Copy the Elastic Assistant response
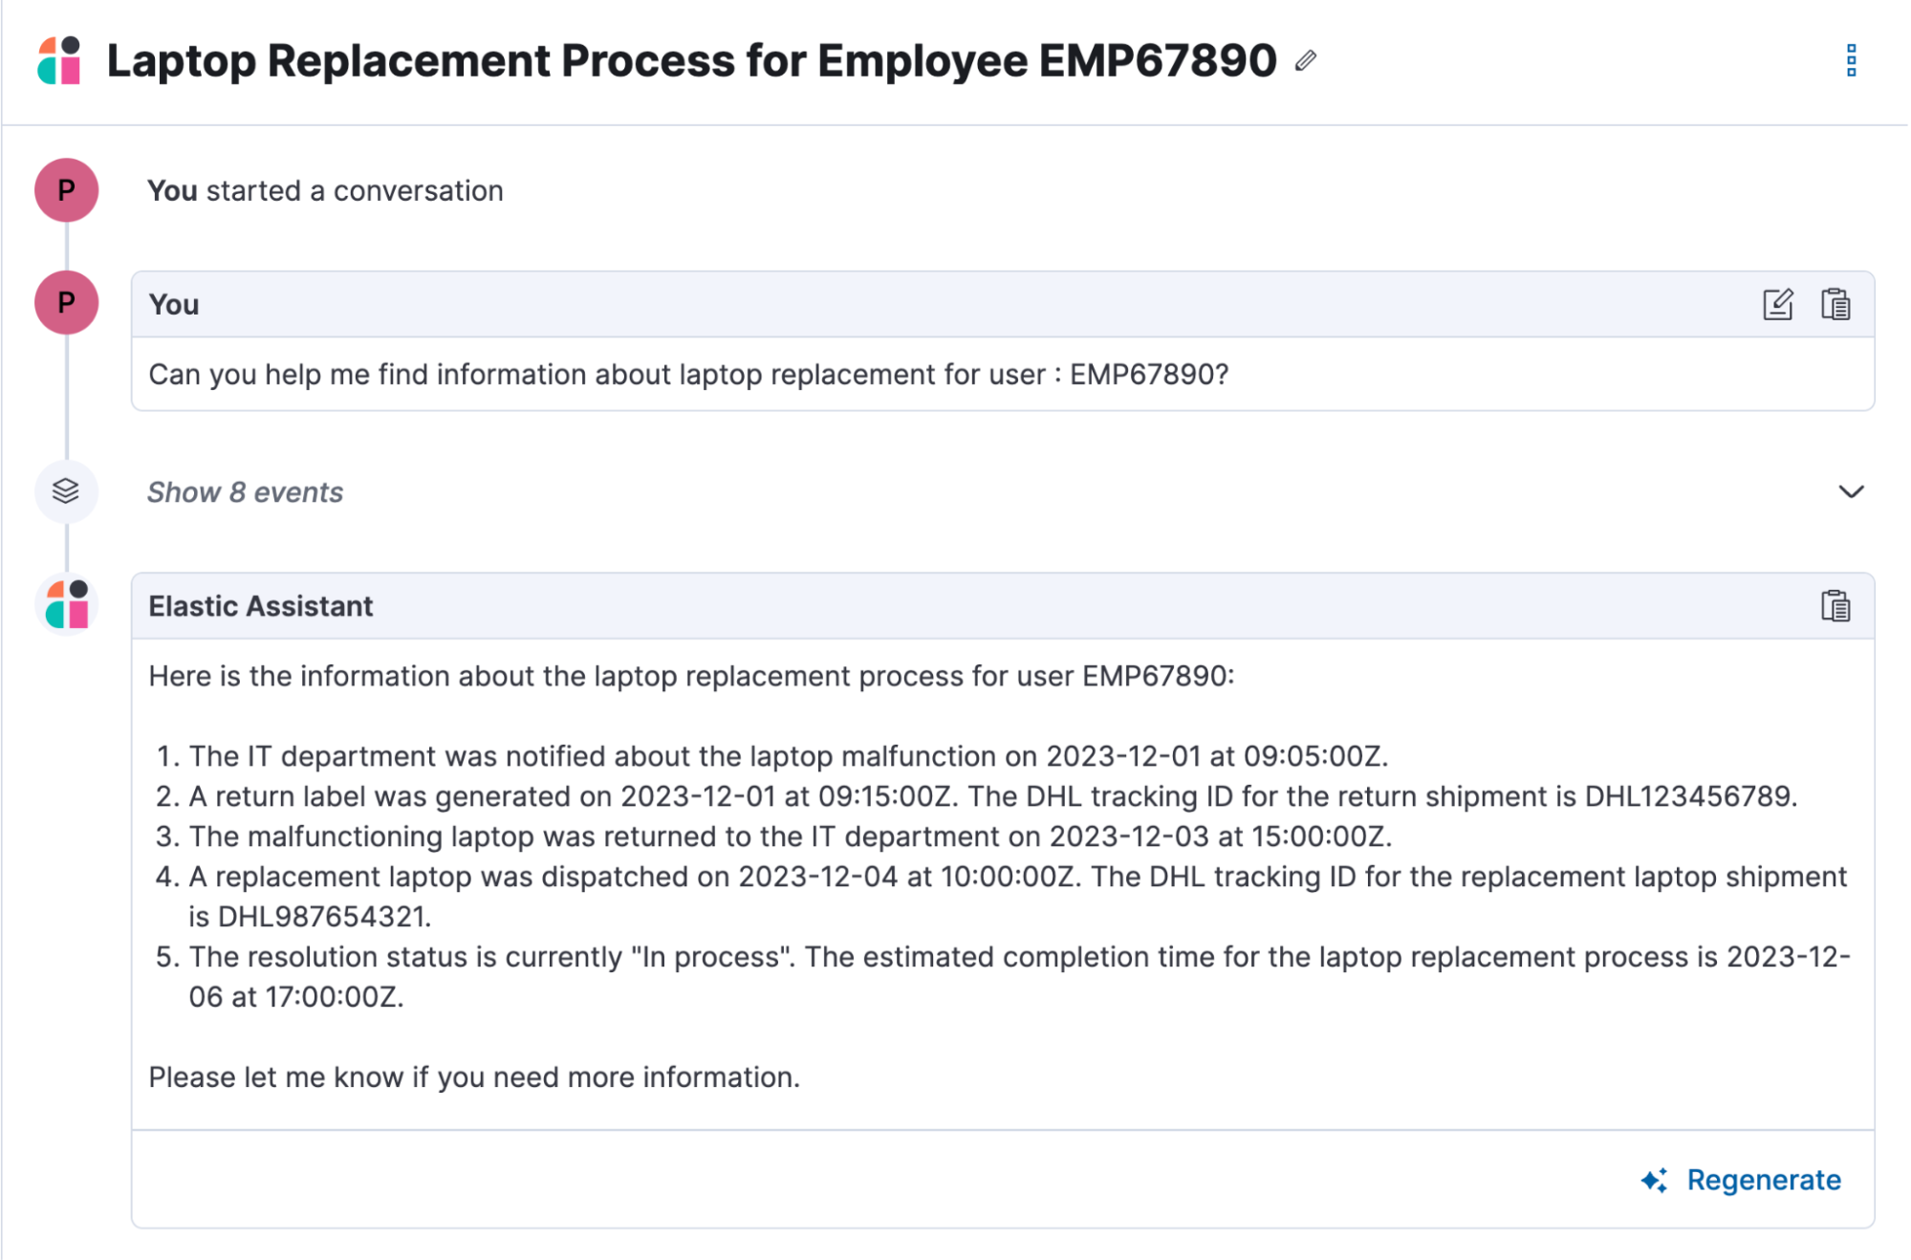This screenshot has width=1911, height=1260. click(1835, 606)
